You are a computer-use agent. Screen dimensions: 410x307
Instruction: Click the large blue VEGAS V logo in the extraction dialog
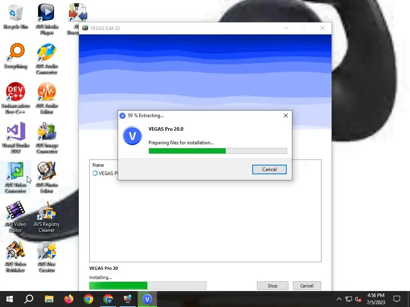click(132, 136)
